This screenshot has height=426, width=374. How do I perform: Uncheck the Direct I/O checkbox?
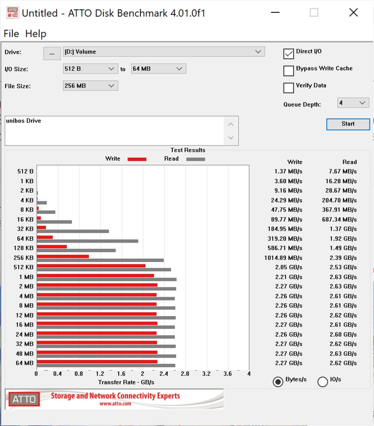coord(288,54)
